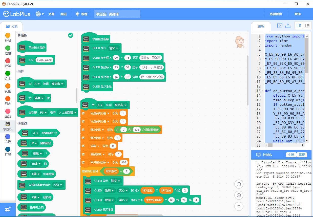
Task: Toggle the code-only panel layout button
Action: [299, 26]
